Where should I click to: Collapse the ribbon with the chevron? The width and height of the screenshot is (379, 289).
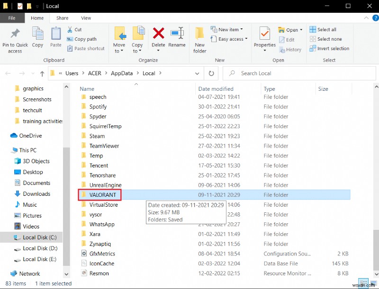pos(366,18)
